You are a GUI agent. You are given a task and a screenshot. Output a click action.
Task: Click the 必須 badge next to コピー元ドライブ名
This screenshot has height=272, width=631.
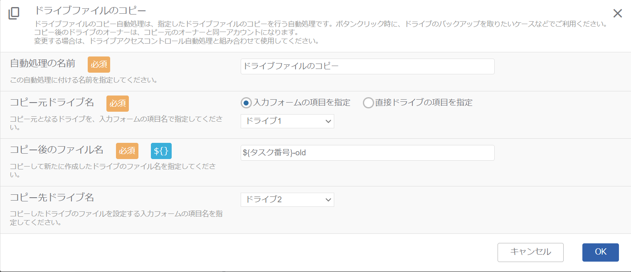click(118, 104)
